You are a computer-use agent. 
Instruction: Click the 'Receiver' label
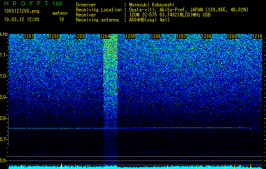tap(86, 15)
